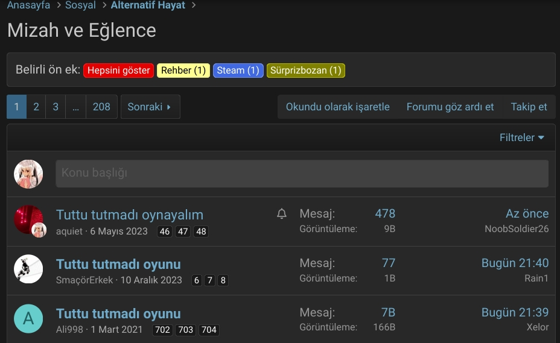
Task: Click the bell icon on Tuttu tutmadı oynayalım
Action: (x=282, y=213)
